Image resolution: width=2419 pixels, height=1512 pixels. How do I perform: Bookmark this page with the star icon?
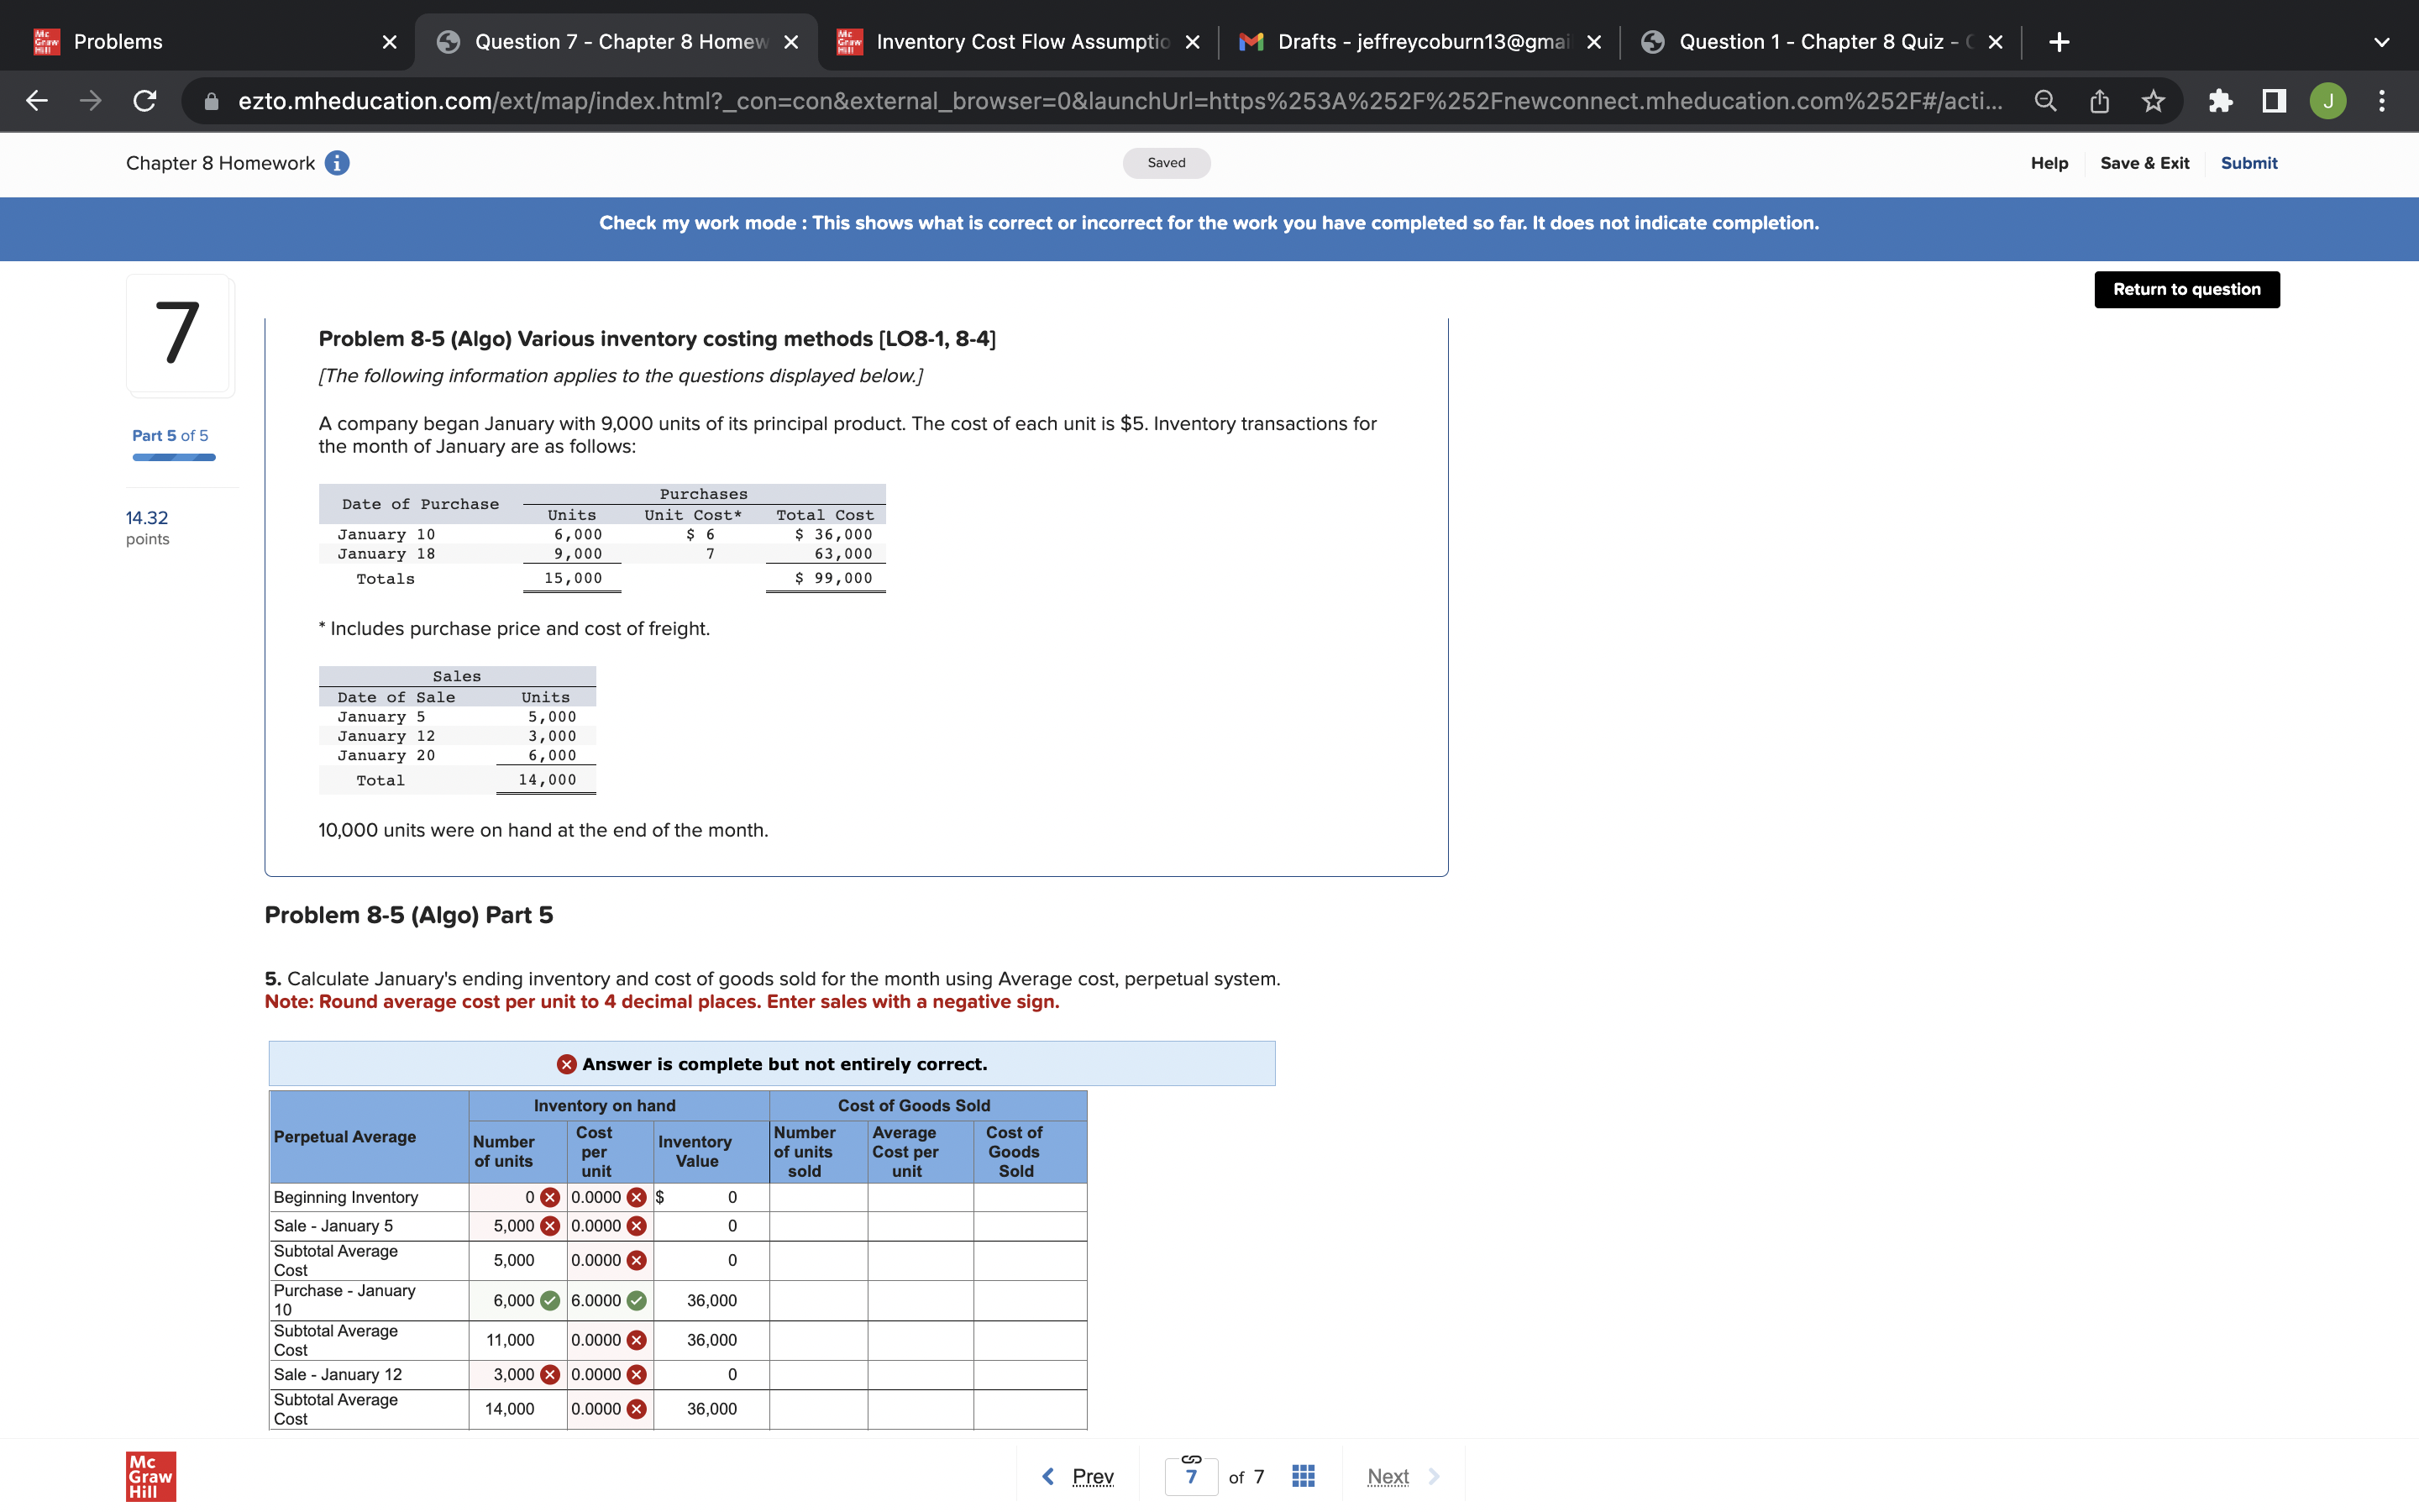[x=2153, y=101]
